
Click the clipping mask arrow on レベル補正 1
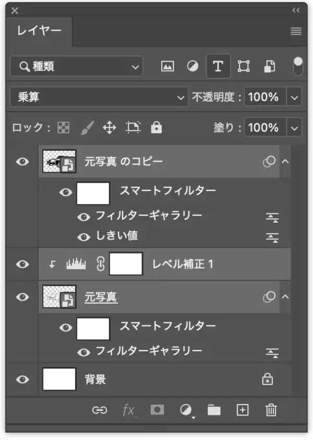point(52,264)
